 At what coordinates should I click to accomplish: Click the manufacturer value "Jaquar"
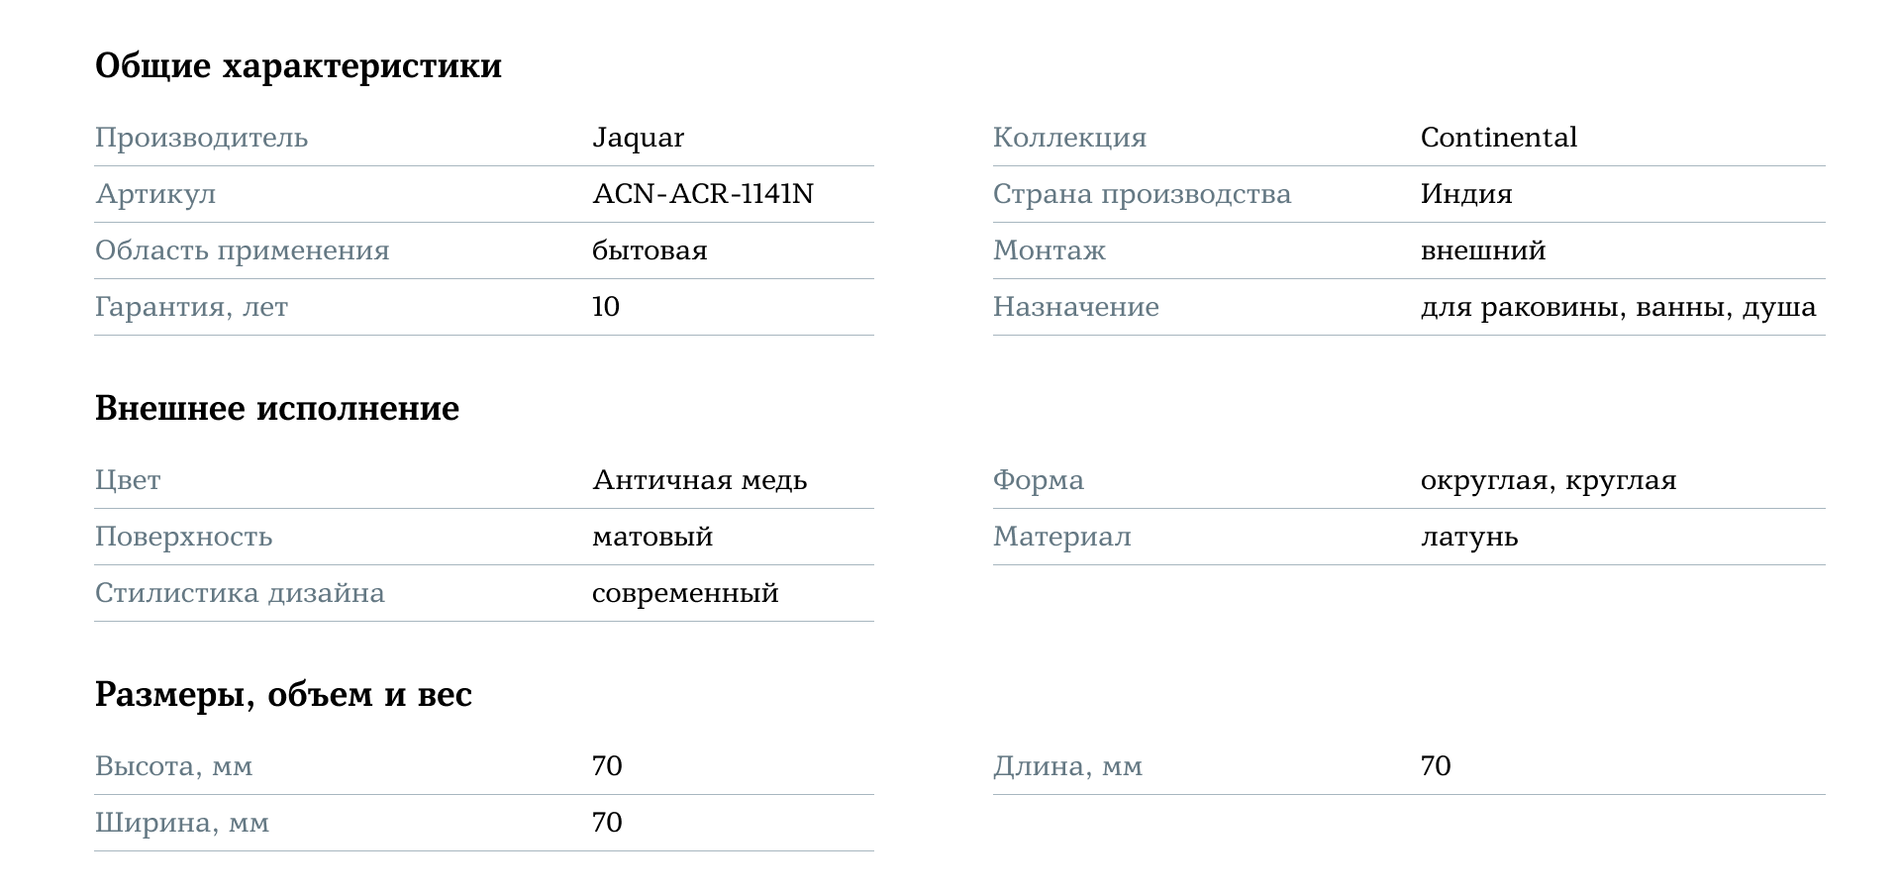point(638,138)
